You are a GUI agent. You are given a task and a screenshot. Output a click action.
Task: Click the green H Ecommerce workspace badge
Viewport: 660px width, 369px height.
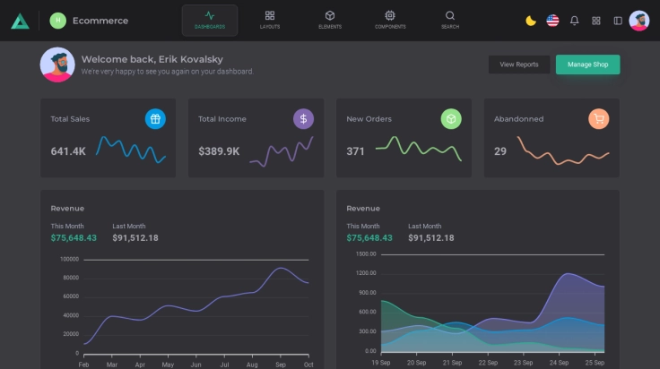pyautogui.click(x=58, y=21)
